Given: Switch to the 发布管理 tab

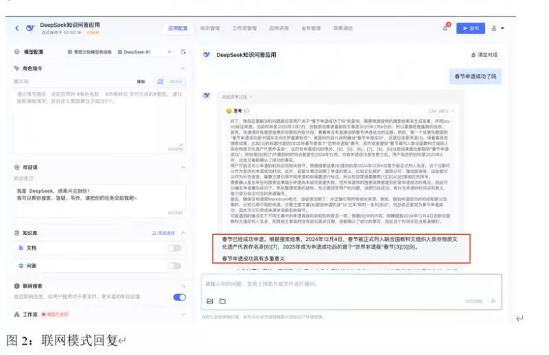Looking at the screenshot, I should pos(312,28).
